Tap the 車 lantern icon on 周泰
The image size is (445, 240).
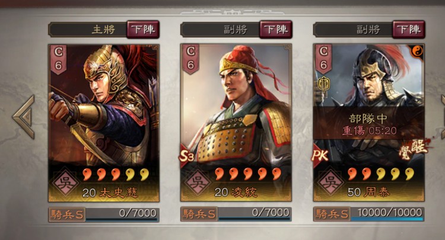(323, 84)
